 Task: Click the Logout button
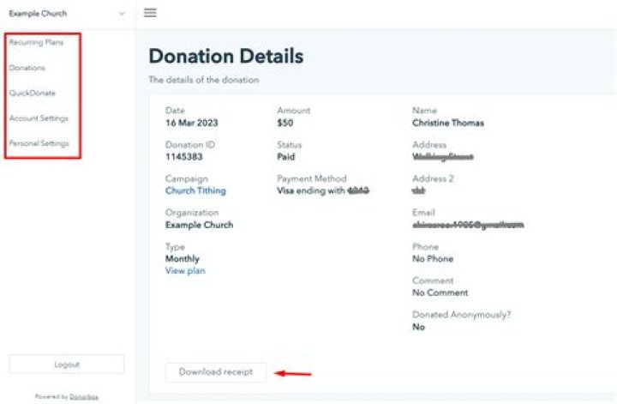(66, 365)
